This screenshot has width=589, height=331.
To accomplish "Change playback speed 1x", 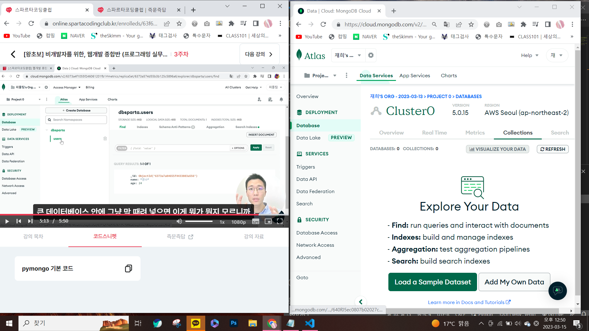I will point(222,222).
